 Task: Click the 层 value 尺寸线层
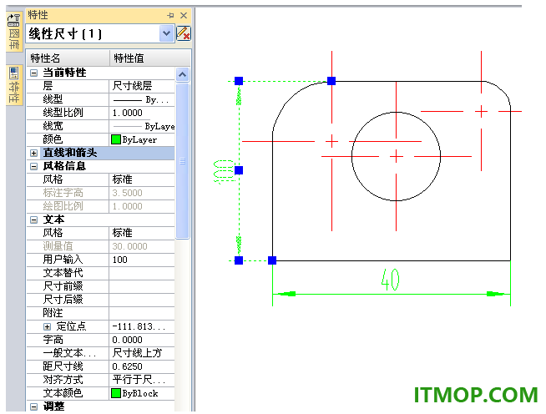point(132,86)
